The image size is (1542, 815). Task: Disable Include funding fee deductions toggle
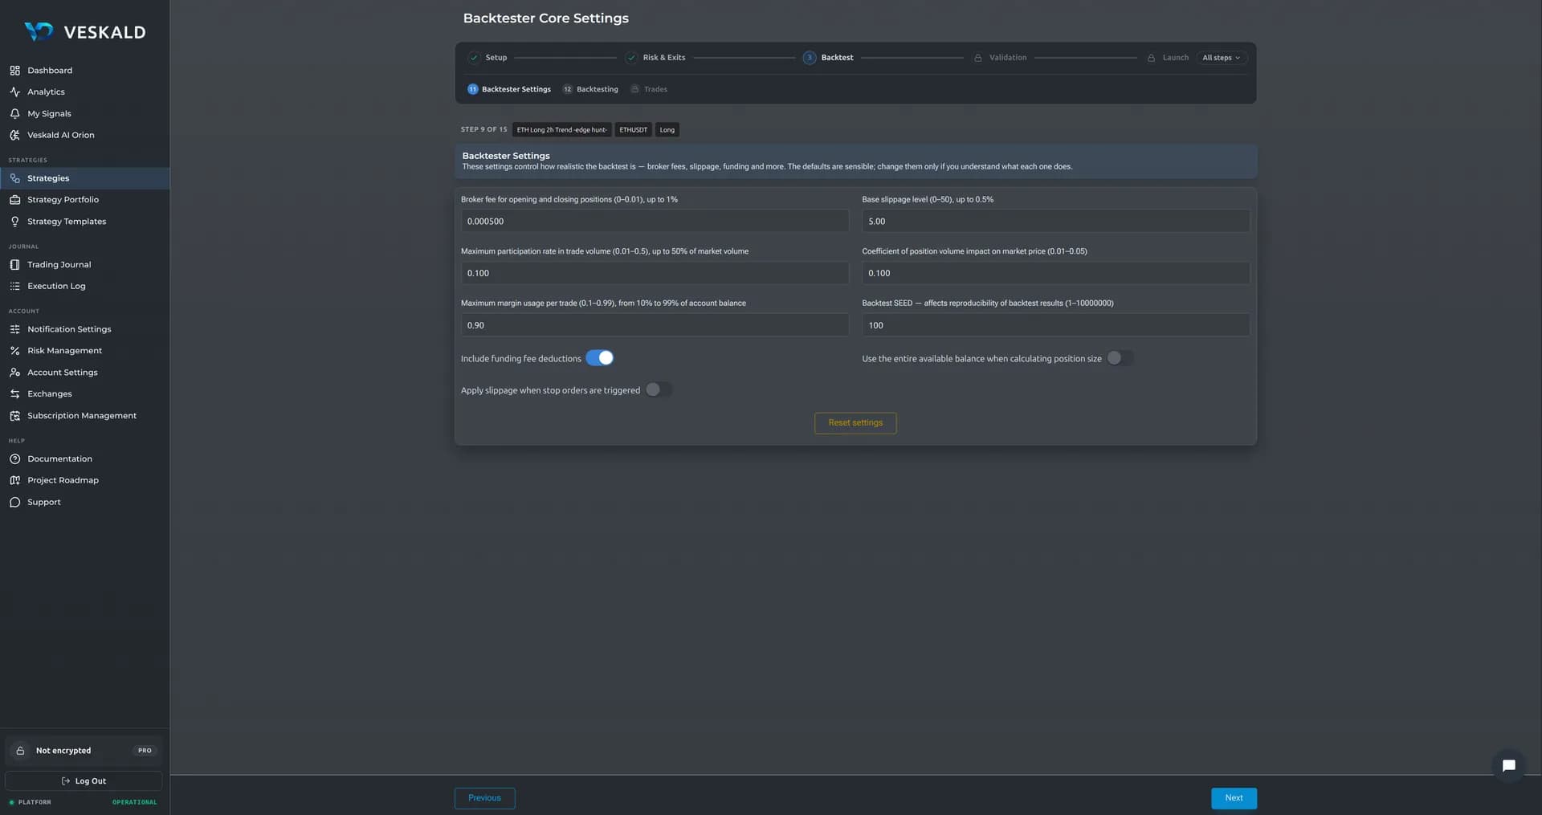pos(599,358)
